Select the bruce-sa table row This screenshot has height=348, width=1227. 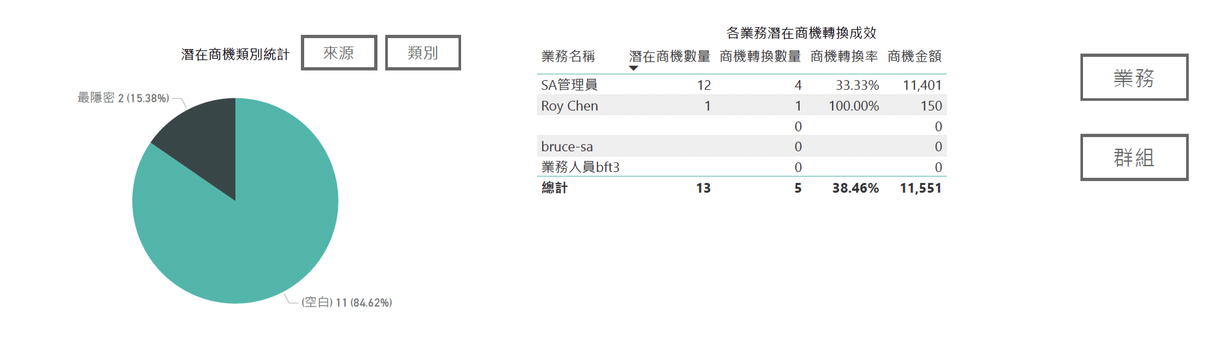tap(741, 146)
